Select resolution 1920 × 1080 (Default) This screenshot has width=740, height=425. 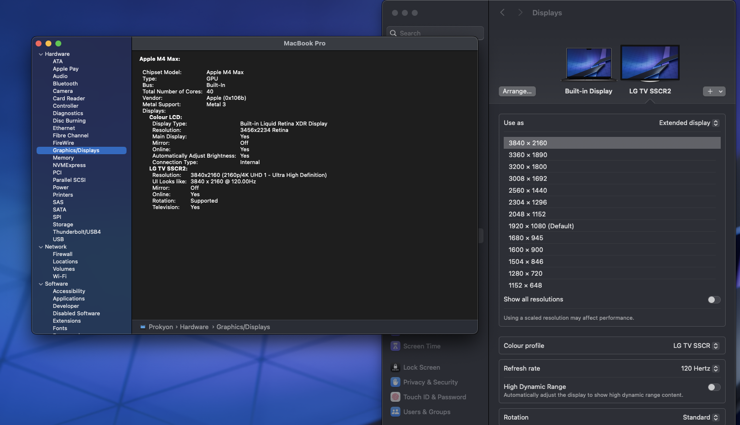(612, 226)
